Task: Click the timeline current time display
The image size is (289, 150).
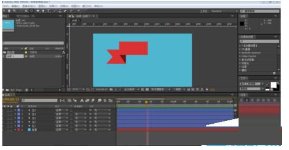Action: (x=11, y=99)
